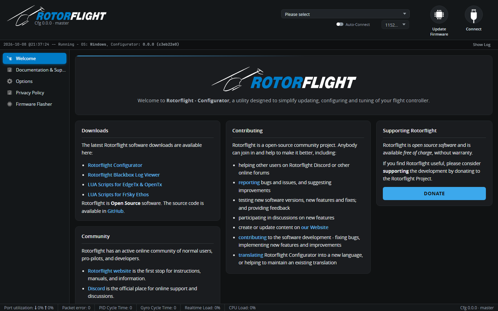
Task: Open the Rotorflight Configurator download link
Action: pyautogui.click(x=115, y=165)
